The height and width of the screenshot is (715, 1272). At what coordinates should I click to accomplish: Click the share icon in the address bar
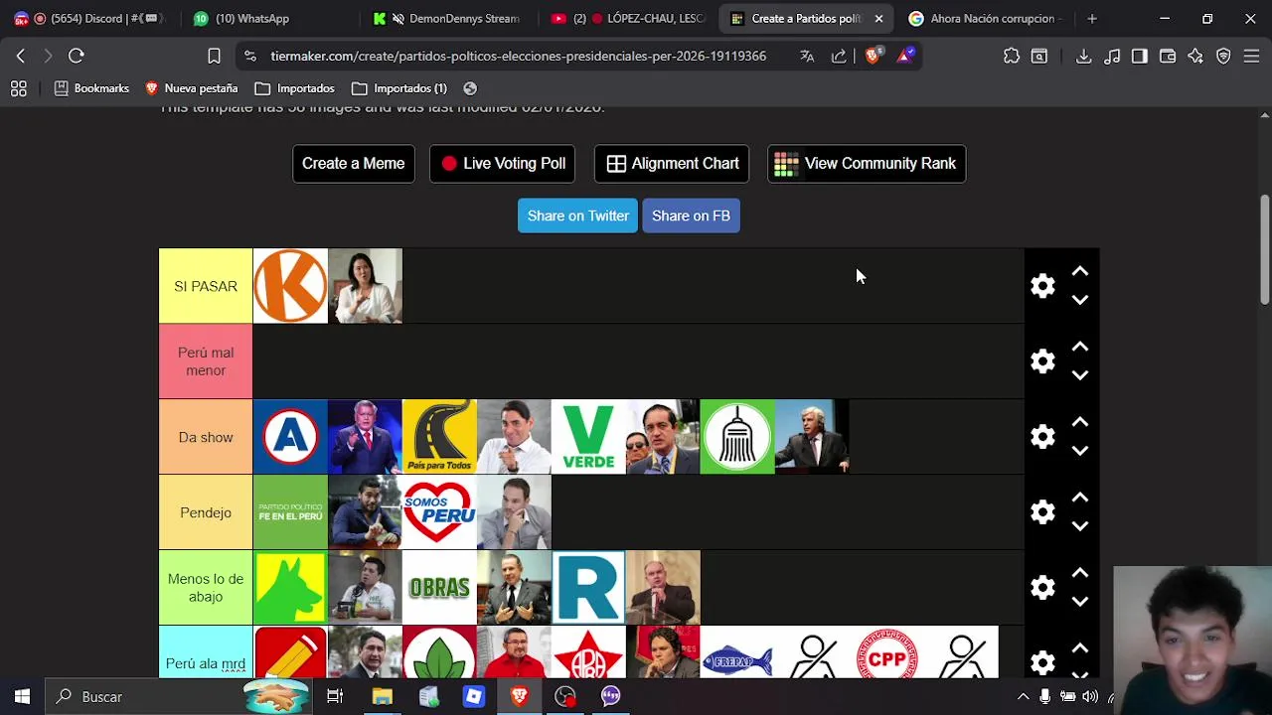(x=839, y=56)
